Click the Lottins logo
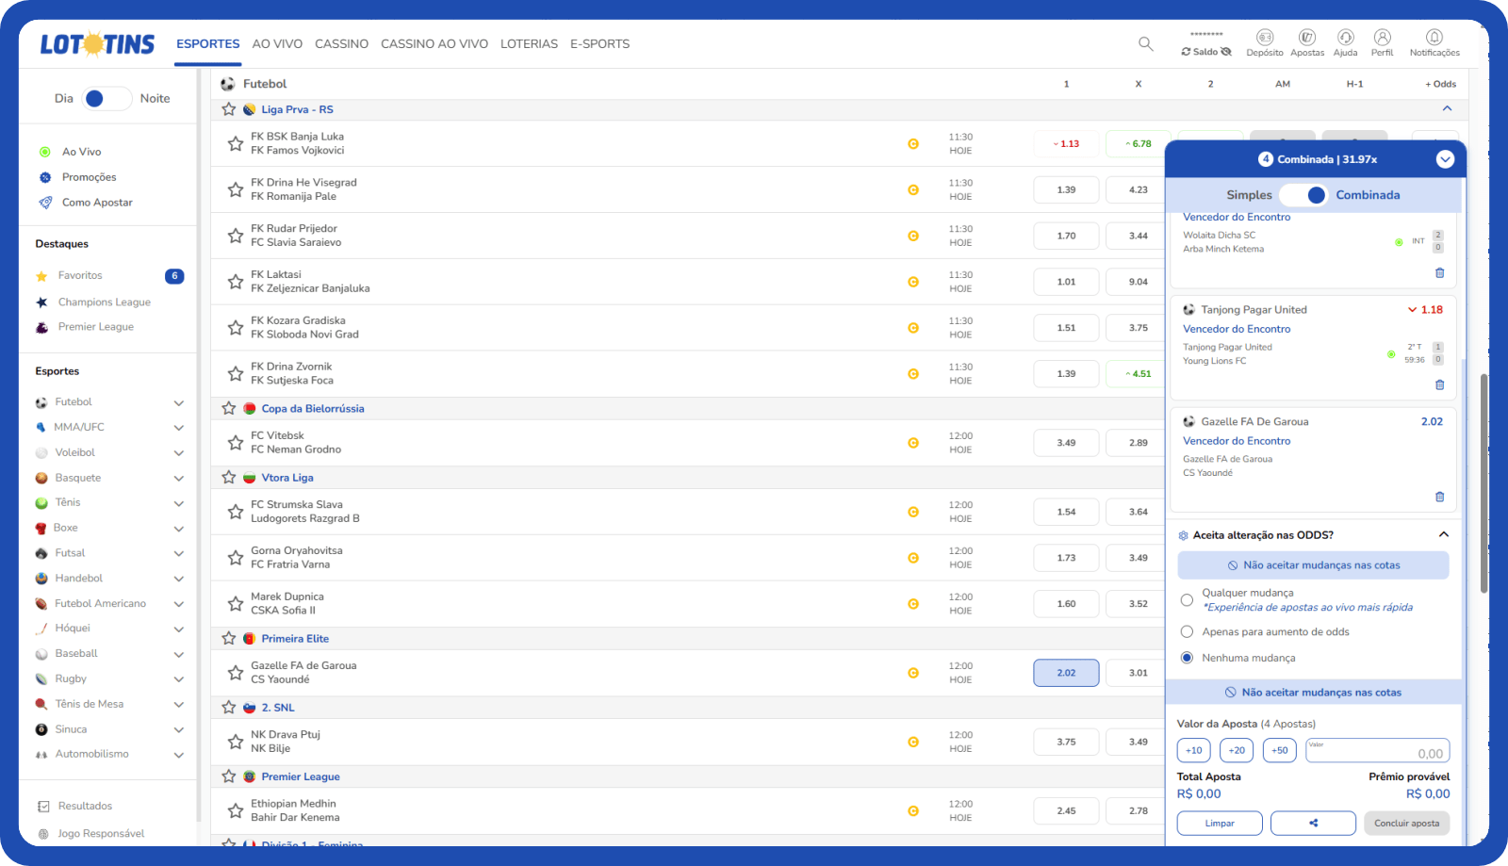Viewport: 1508px width, 866px height. tap(97, 43)
